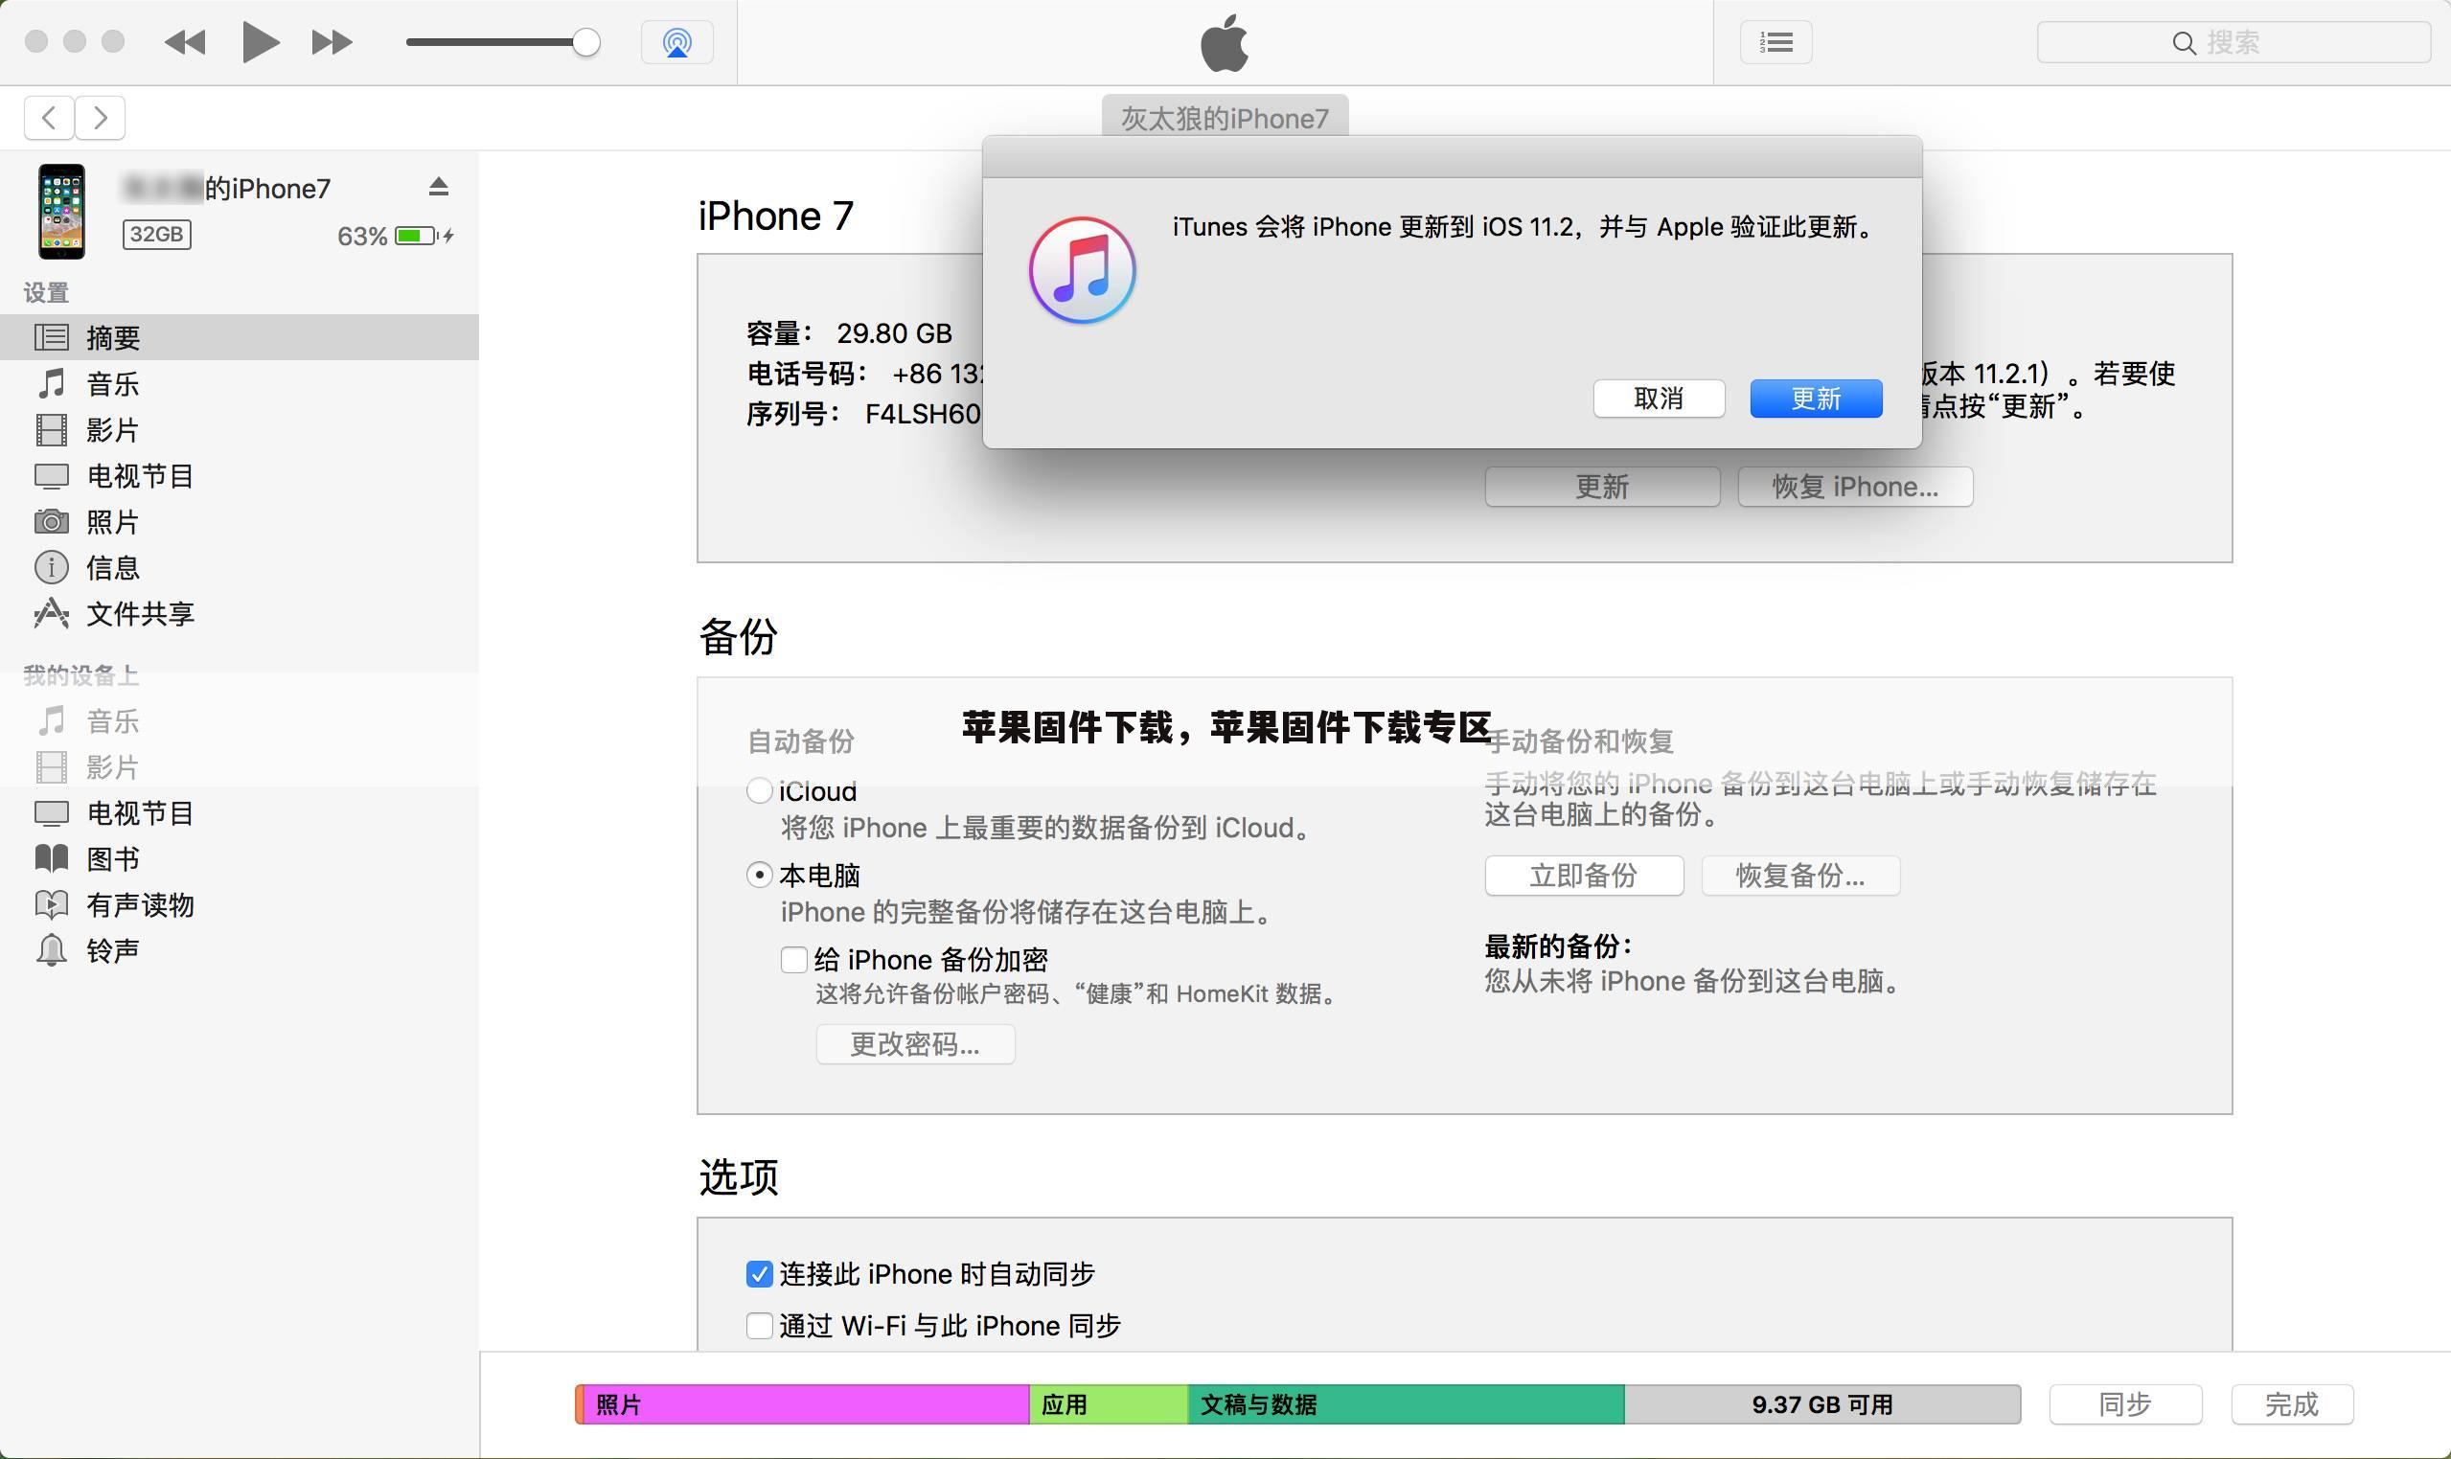2451x1459 pixels.
Task: Open 电视节目 under 我的设备上
Action: 239,813
